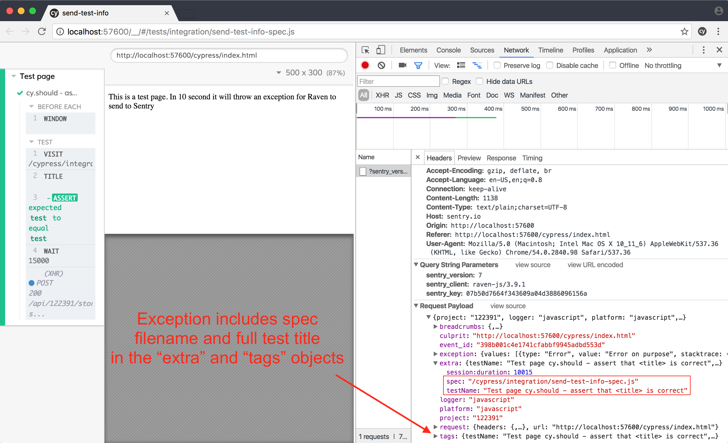The image size is (728, 443).
Task: Click the red record network log icon
Action: (365, 65)
